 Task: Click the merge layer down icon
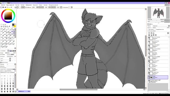click(151, 35)
